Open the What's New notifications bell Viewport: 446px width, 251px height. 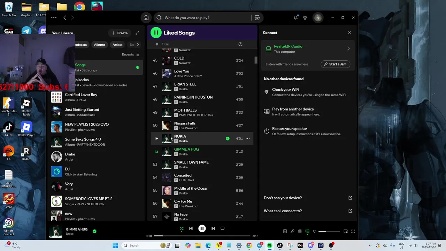(x=296, y=17)
